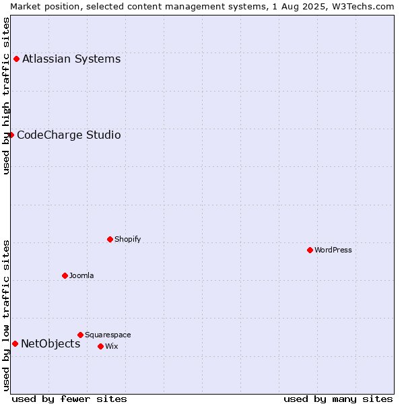Screen dimensions: 404x404
Task: Click the CodeCharge Studio label
Action: coord(69,135)
